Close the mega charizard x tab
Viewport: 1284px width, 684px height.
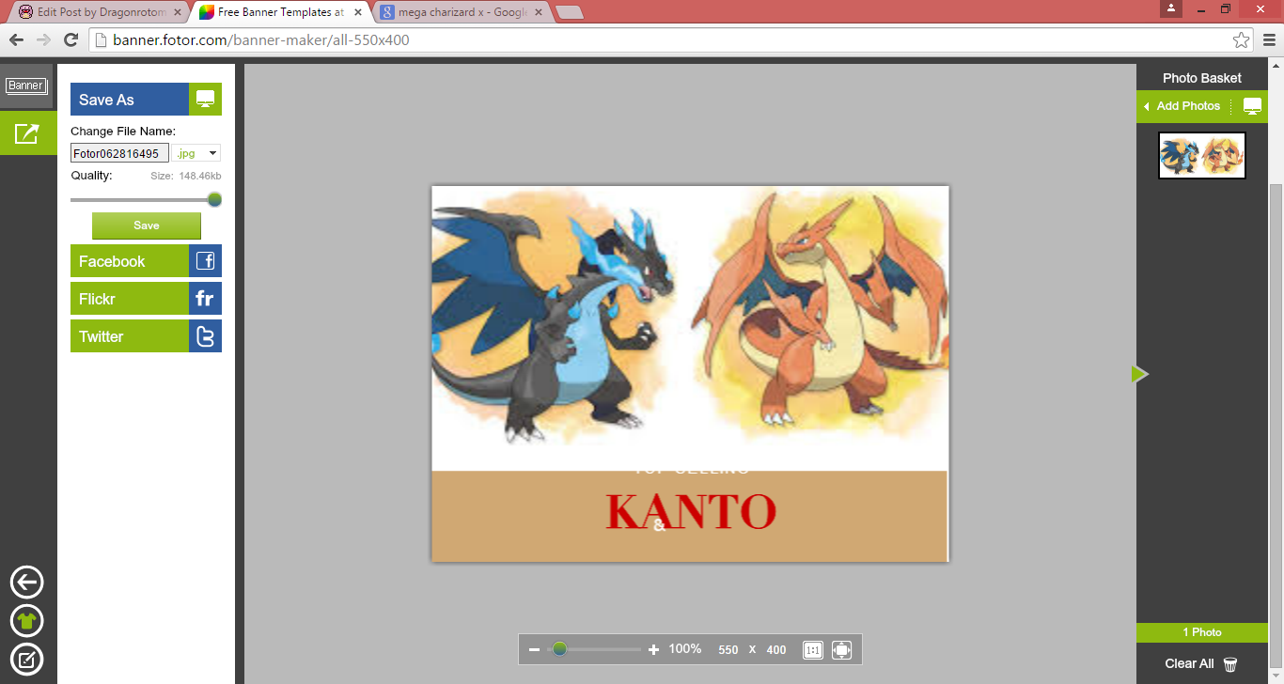click(538, 12)
